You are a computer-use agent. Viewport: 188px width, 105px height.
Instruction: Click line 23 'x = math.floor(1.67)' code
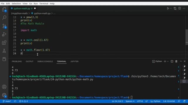35,50
